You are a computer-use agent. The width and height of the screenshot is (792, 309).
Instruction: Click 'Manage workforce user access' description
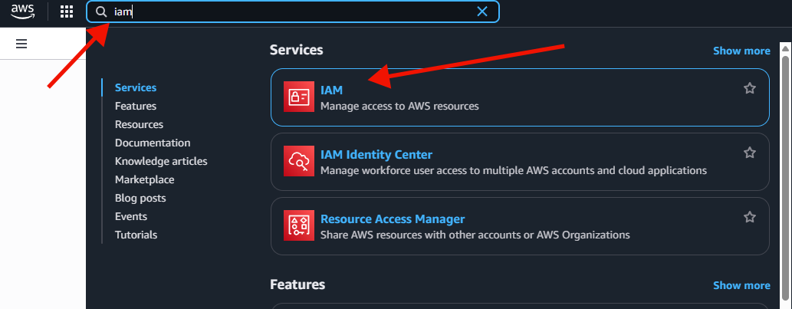tap(514, 170)
